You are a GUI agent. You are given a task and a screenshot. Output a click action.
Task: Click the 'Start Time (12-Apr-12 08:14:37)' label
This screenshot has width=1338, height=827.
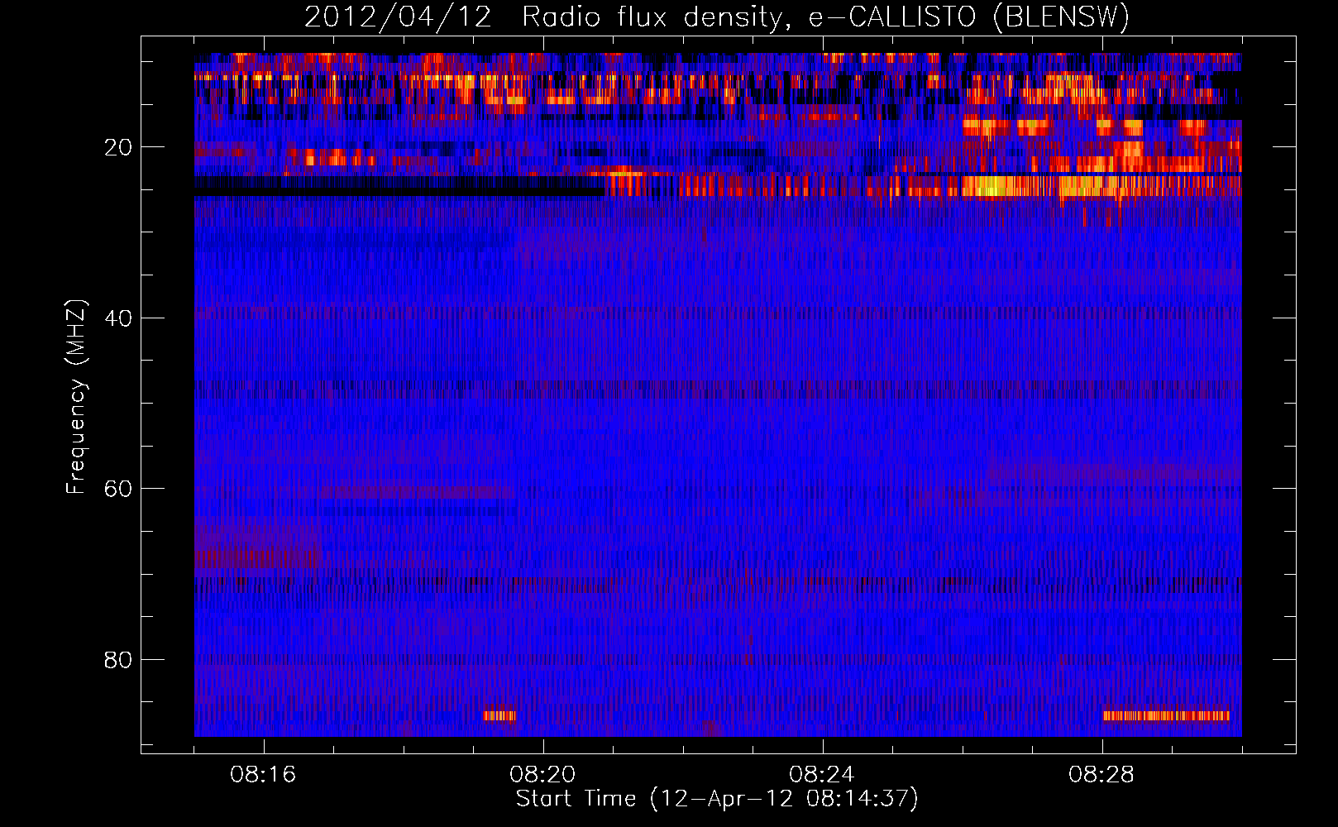pos(717,799)
